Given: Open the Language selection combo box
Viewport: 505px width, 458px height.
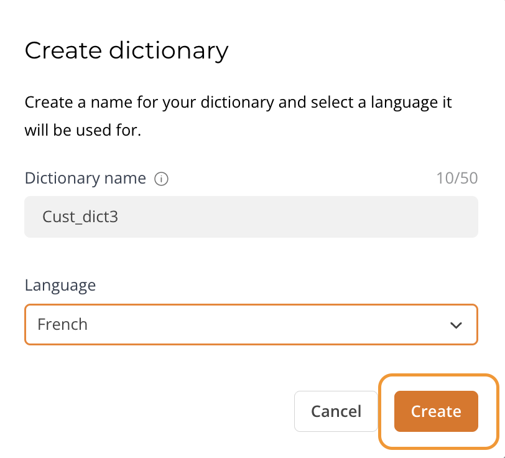Looking at the screenshot, I should (x=251, y=325).
